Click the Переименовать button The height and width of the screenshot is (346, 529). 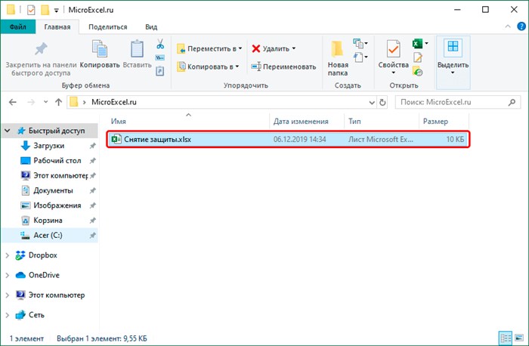click(283, 66)
